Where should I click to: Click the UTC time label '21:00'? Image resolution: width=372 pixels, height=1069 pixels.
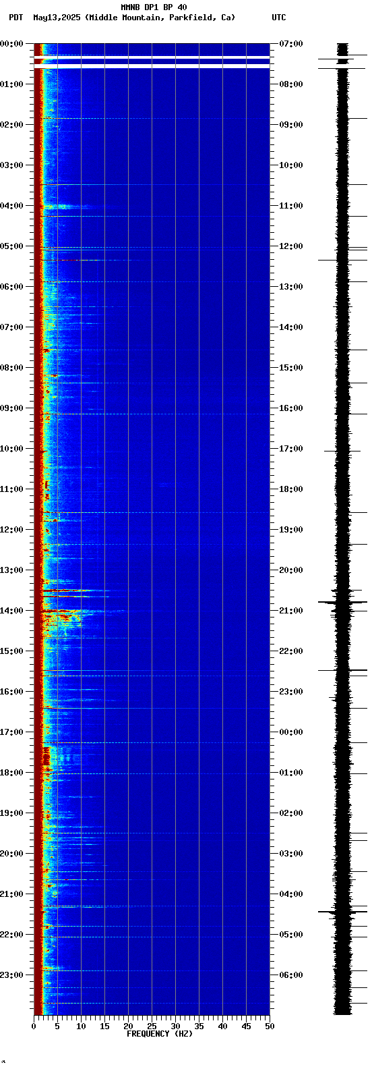(x=291, y=611)
